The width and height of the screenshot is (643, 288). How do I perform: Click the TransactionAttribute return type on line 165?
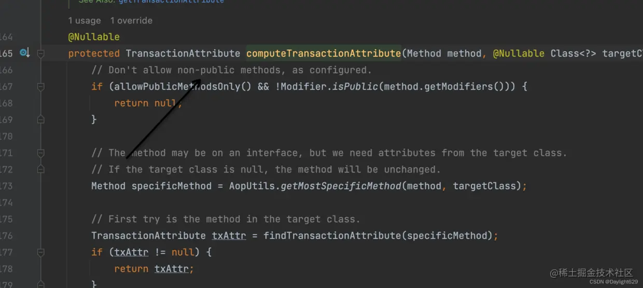point(183,53)
